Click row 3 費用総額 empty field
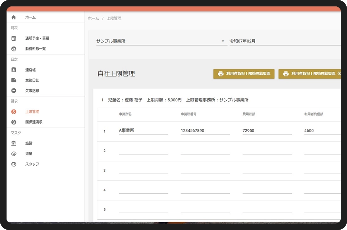347x230 pixels. 267,170
